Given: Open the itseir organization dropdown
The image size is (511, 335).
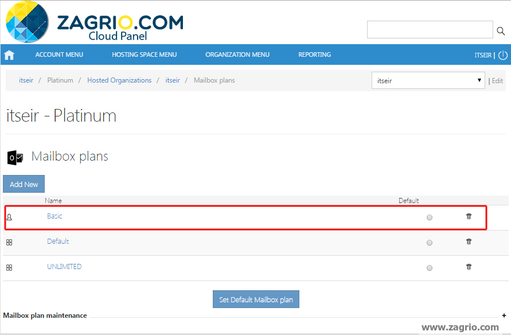Looking at the screenshot, I should coord(428,80).
